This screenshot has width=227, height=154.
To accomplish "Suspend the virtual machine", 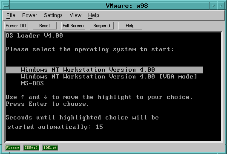I will click(102, 26).
